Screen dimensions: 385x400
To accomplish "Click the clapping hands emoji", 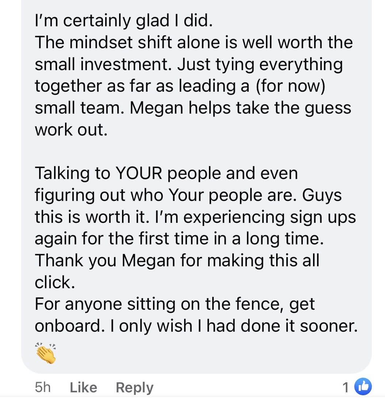I will pos(46,353).
